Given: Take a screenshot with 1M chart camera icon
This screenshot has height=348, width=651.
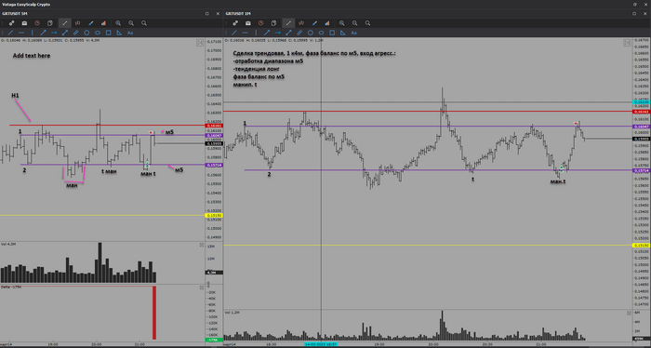Looking at the screenshot, I should click(x=248, y=23).
